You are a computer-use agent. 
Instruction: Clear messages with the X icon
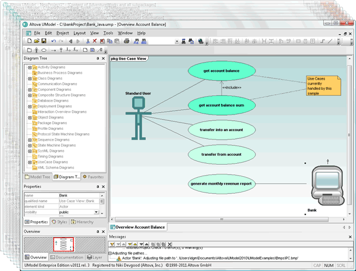pyautogui.click(x=170, y=244)
